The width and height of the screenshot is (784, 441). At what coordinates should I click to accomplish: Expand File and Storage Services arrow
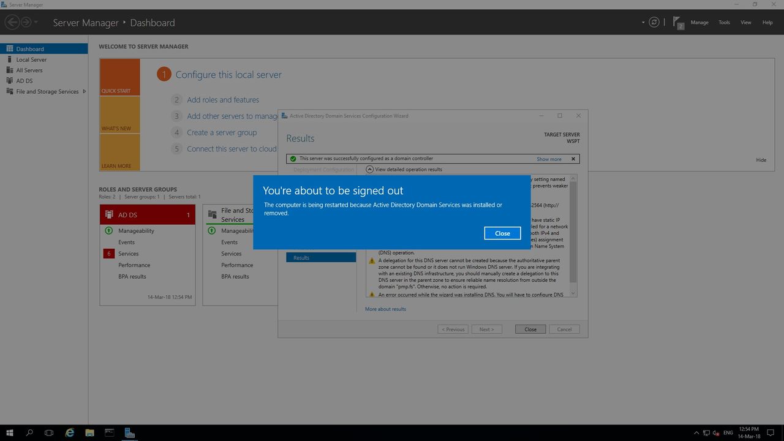point(84,91)
